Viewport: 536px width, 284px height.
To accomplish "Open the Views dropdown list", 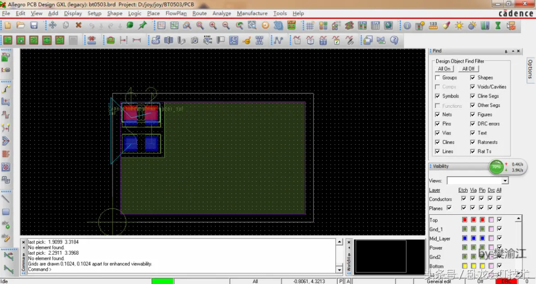I will tap(505, 181).
